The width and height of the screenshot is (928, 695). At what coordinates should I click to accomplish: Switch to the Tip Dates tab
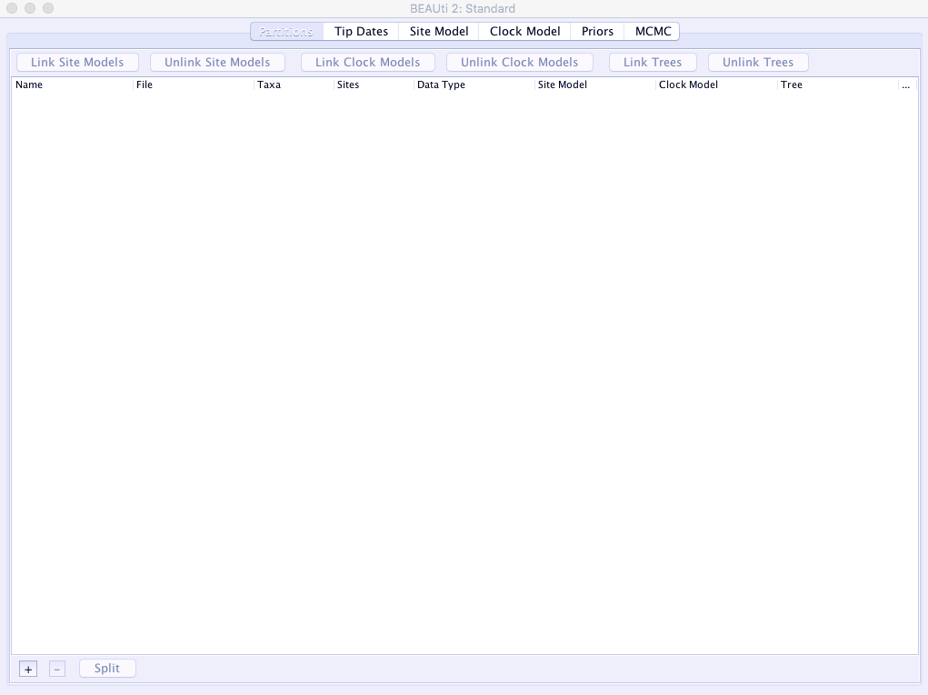point(361,32)
